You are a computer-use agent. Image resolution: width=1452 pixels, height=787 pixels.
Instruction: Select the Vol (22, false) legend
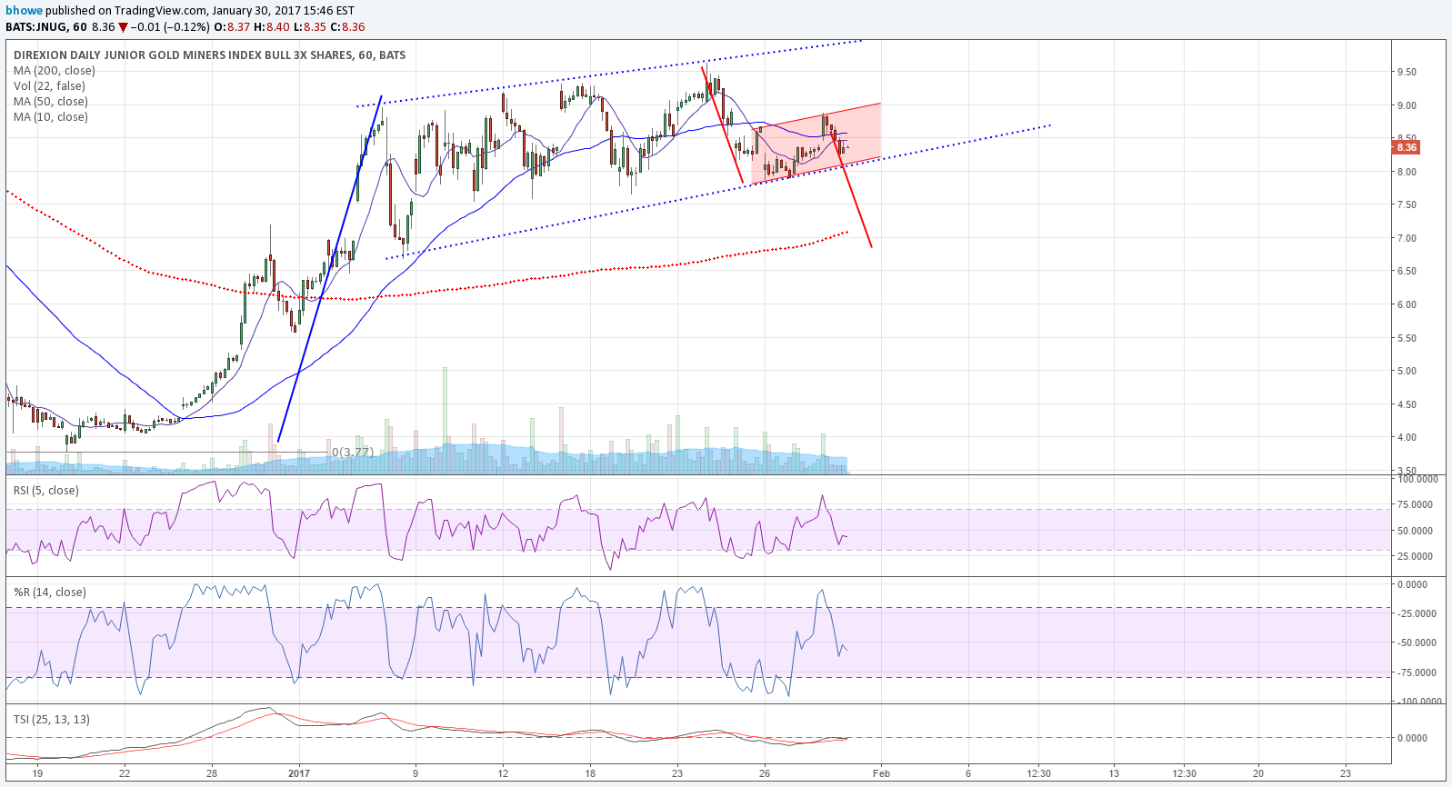coord(49,86)
